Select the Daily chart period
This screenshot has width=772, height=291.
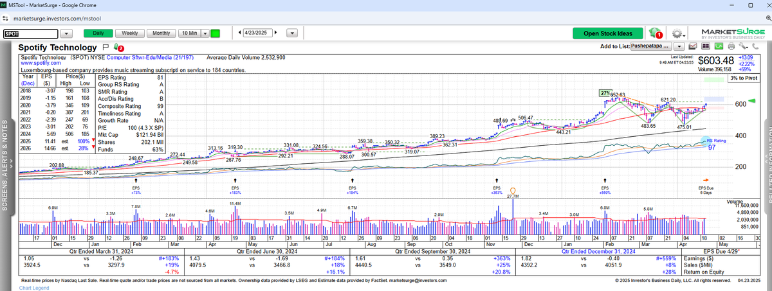click(x=98, y=33)
